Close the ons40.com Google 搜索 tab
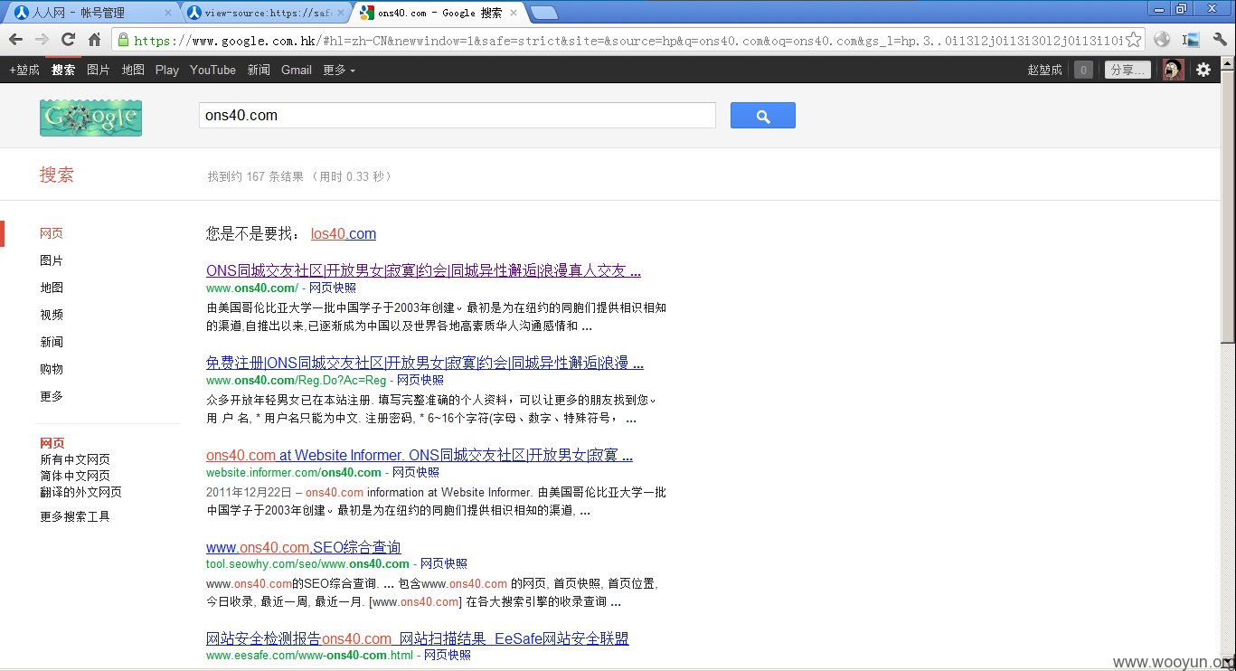This screenshot has height=671, width=1236. coord(513,14)
